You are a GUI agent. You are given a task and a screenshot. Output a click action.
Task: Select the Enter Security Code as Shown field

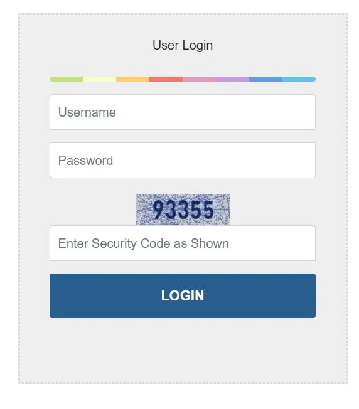click(x=183, y=243)
